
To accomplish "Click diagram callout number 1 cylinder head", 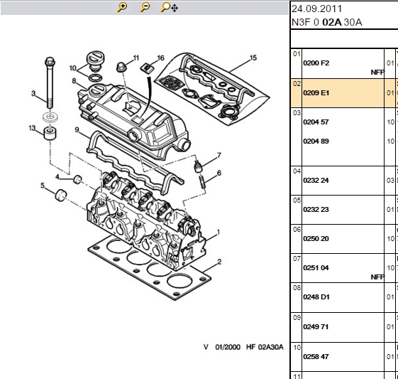I will [x=219, y=232].
